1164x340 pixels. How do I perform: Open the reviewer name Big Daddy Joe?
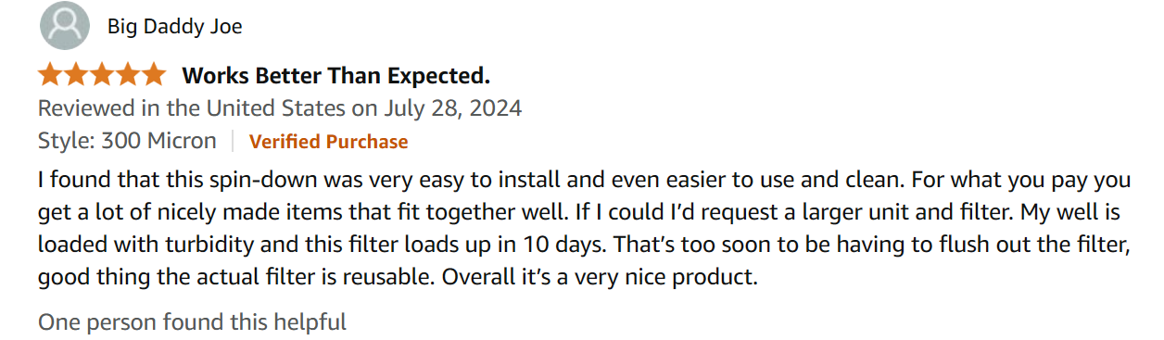175,27
